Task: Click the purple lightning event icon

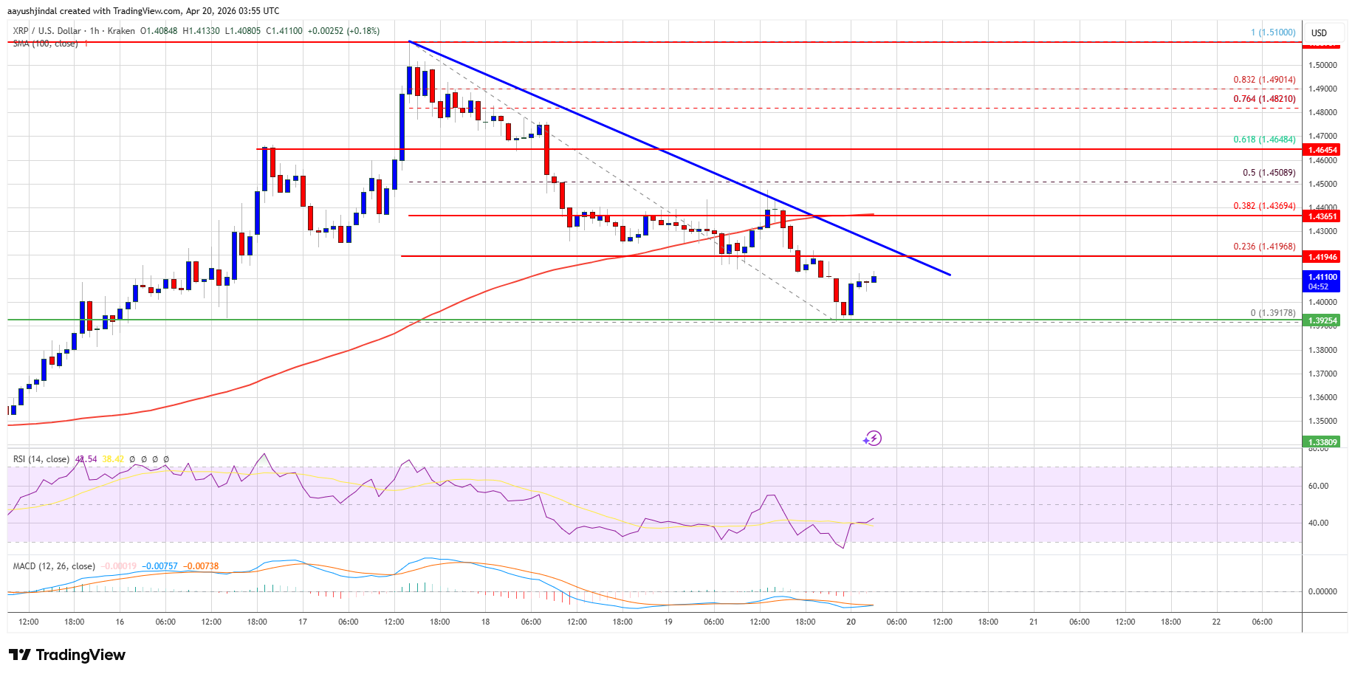Action: tap(873, 439)
